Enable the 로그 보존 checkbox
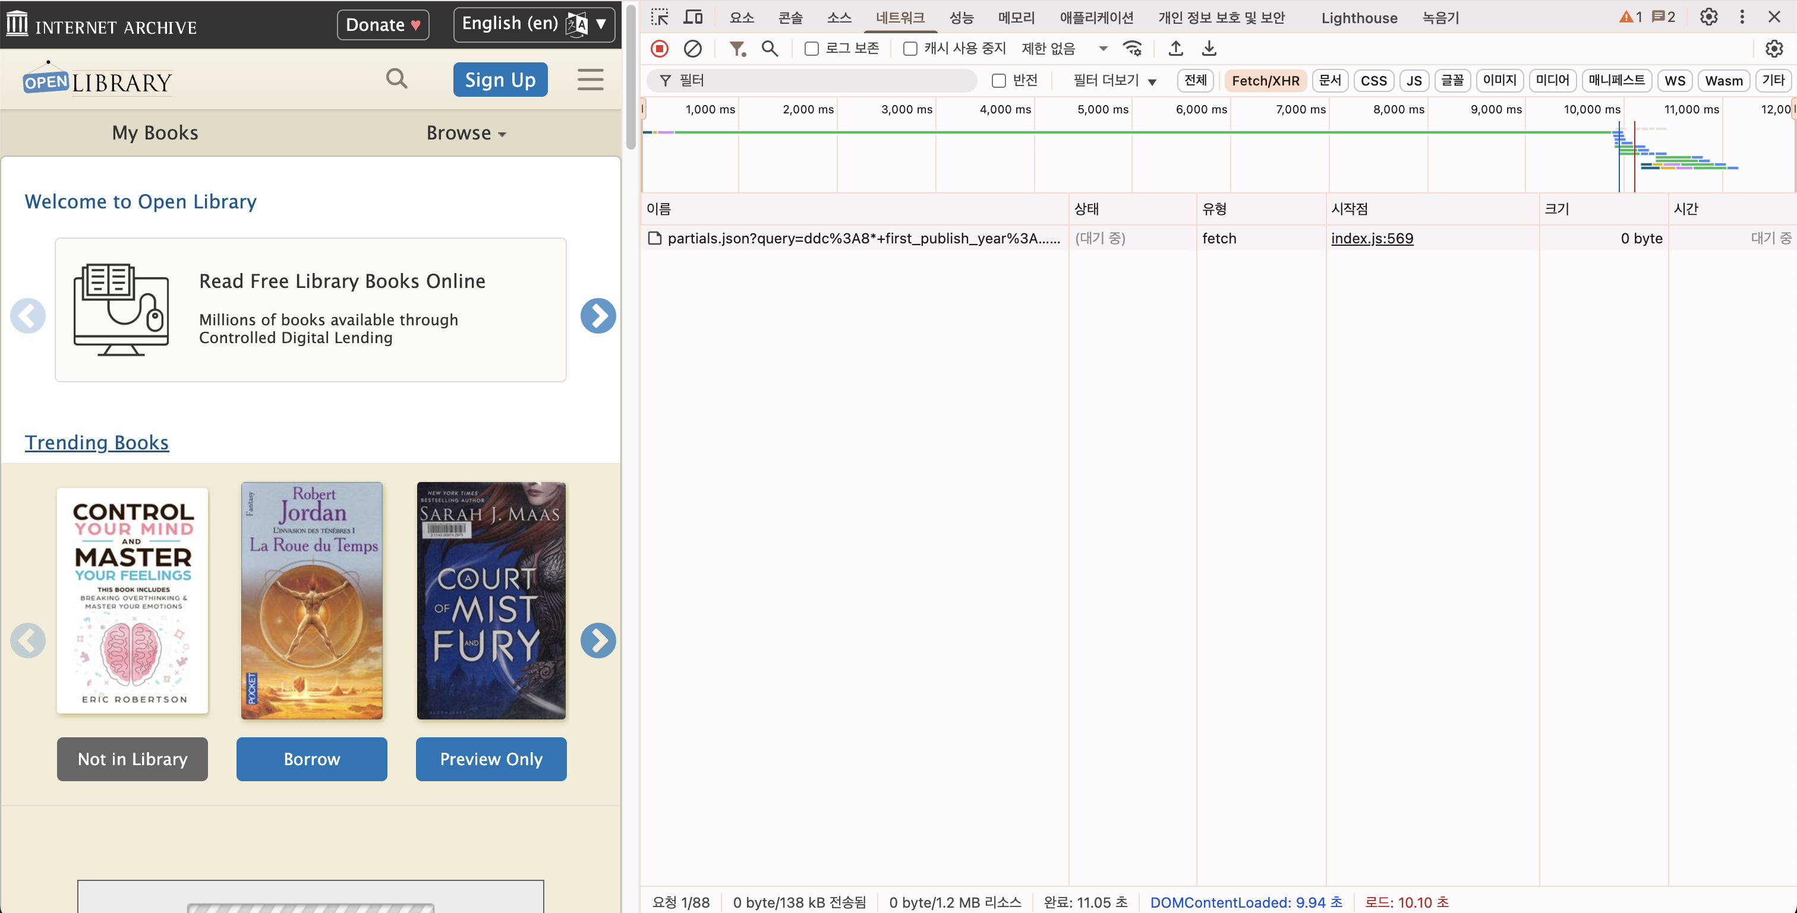Screen dimensions: 1797x913 811,49
